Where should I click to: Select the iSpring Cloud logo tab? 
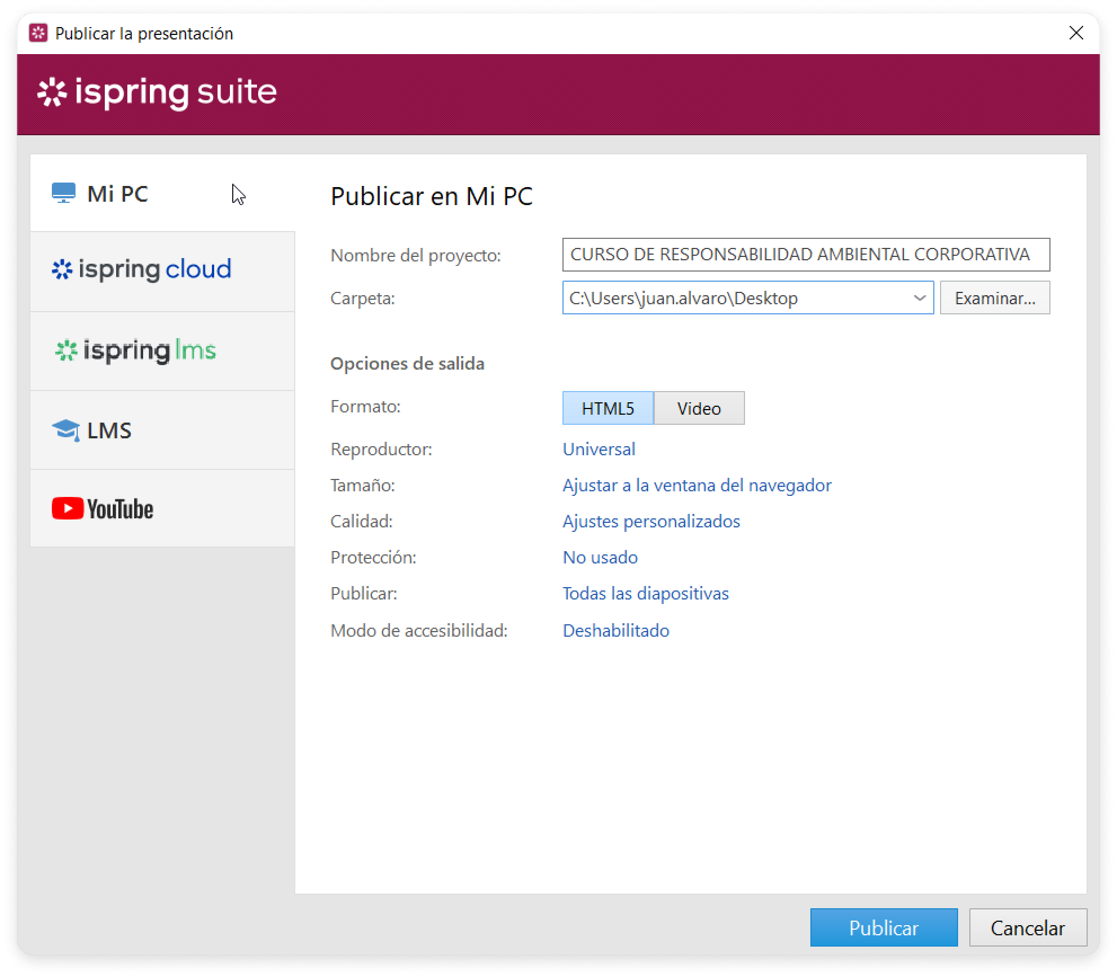(141, 270)
